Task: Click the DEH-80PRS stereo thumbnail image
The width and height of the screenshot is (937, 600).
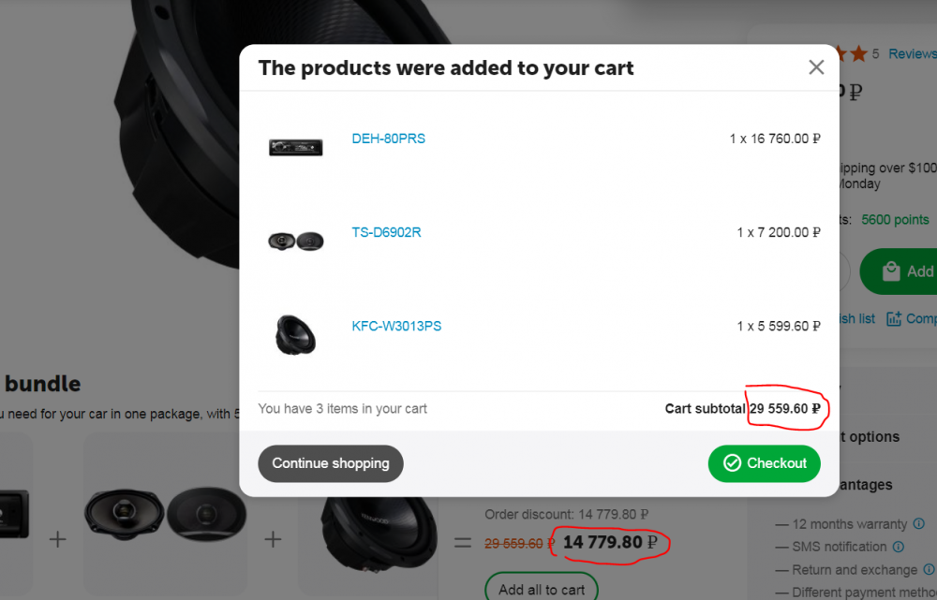Action: click(295, 147)
